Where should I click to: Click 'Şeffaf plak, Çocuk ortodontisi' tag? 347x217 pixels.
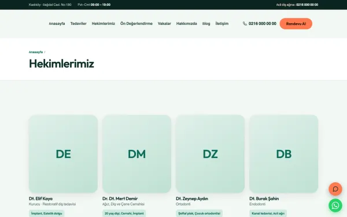(x=199, y=214)
